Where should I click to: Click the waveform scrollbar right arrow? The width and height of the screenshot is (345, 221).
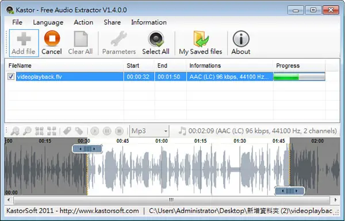[336, 200]
